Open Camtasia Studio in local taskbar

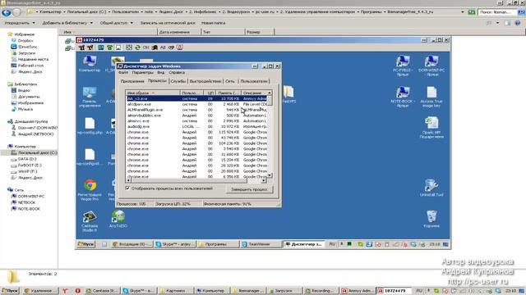point(101,291)
